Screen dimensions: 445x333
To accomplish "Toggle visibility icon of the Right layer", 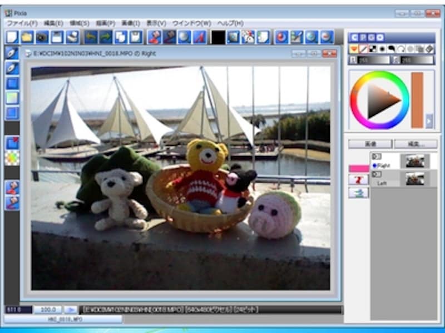I will coord(377,157).
